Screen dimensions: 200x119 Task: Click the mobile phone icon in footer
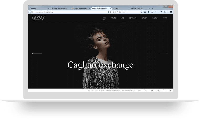point(164,90)
